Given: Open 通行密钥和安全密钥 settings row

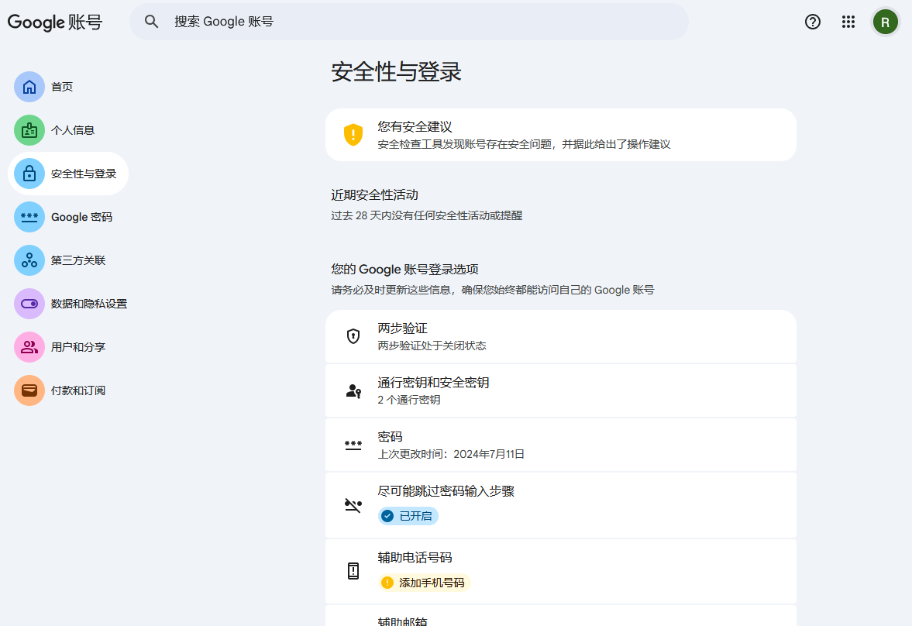Looking at the screenshot, I should 561,390.
